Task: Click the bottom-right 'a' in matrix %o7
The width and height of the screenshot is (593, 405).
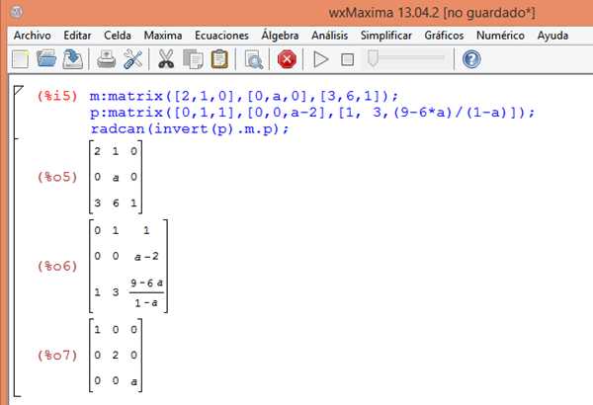Action: tap(133, 381)
